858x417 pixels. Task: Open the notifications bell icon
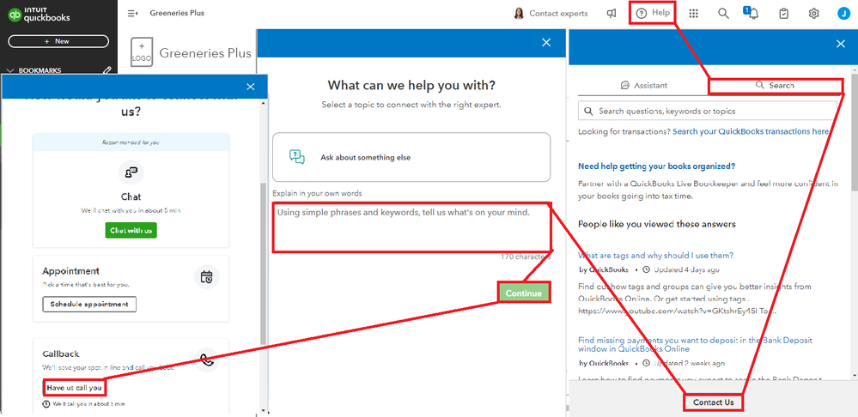(x=753, y=13)
